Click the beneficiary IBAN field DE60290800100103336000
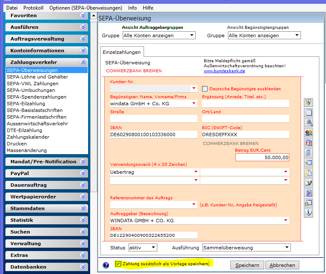The height and width of the screenshot is (274, 326). (x=154, y=134)
